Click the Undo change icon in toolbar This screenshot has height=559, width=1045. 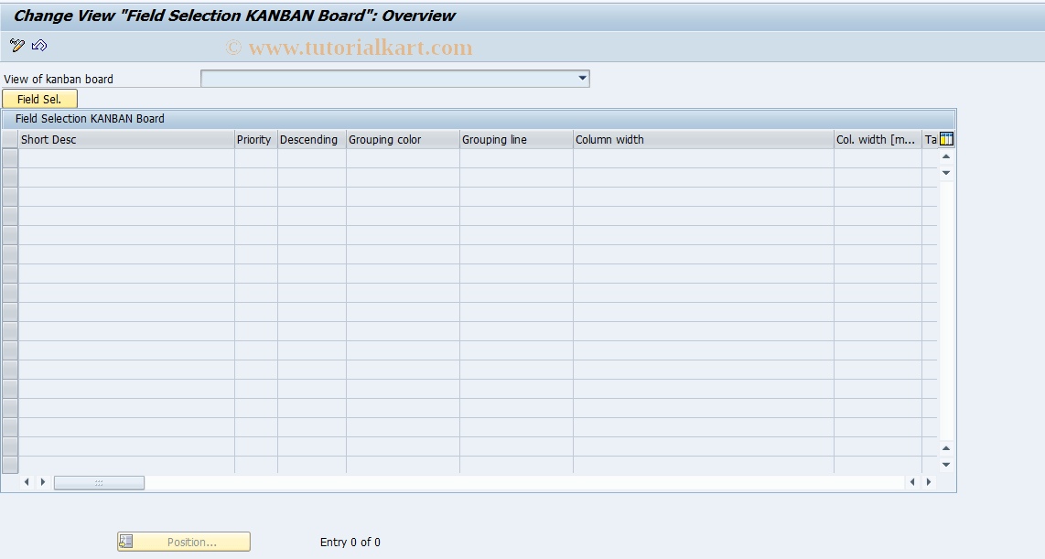[x=38, y=46]
